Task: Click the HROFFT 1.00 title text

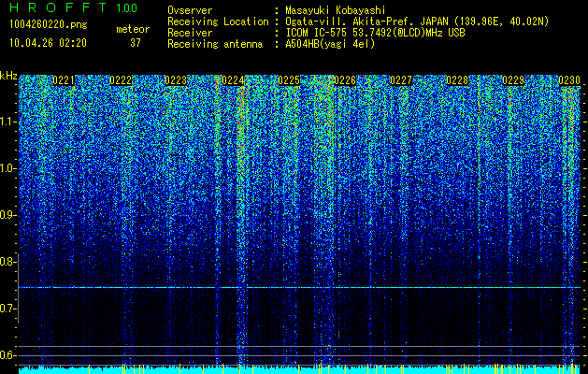Action: 74,7
